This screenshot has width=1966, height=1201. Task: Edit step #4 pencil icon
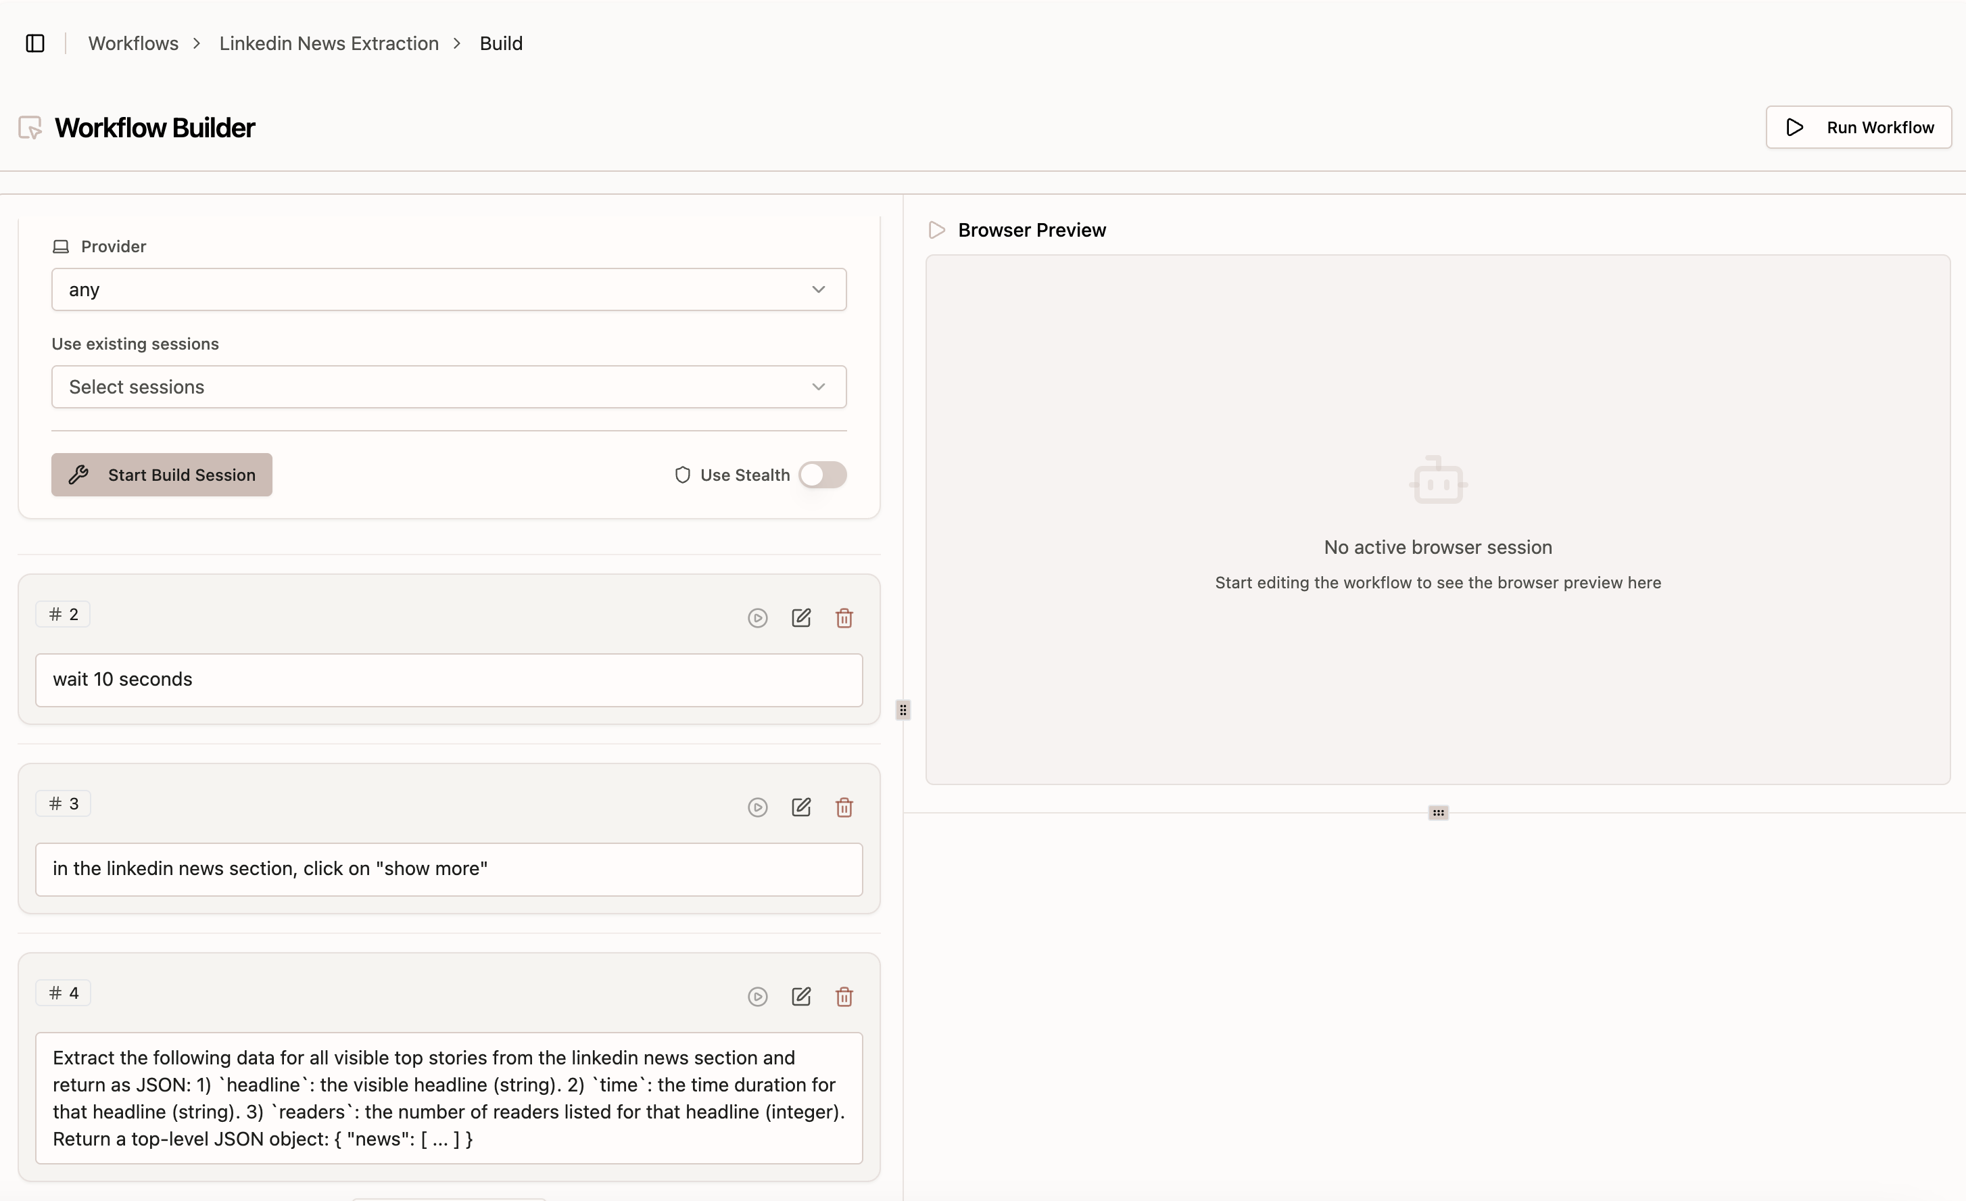coord(801,997)
